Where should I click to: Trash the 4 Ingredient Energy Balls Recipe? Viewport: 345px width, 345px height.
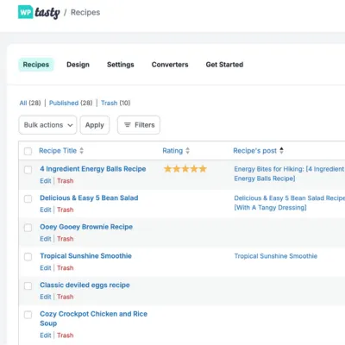pos(66,181)
